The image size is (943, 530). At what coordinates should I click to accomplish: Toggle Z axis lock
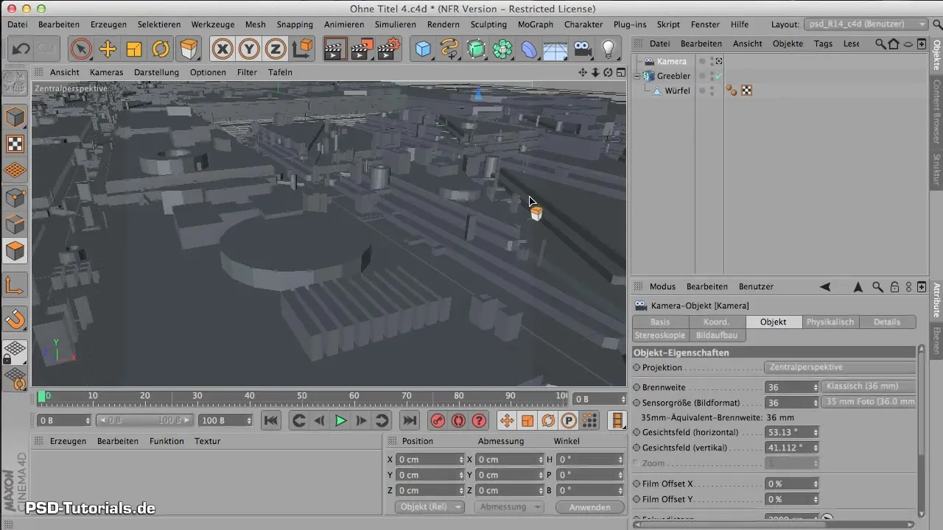pyautogui.click(x=276, y=49)
